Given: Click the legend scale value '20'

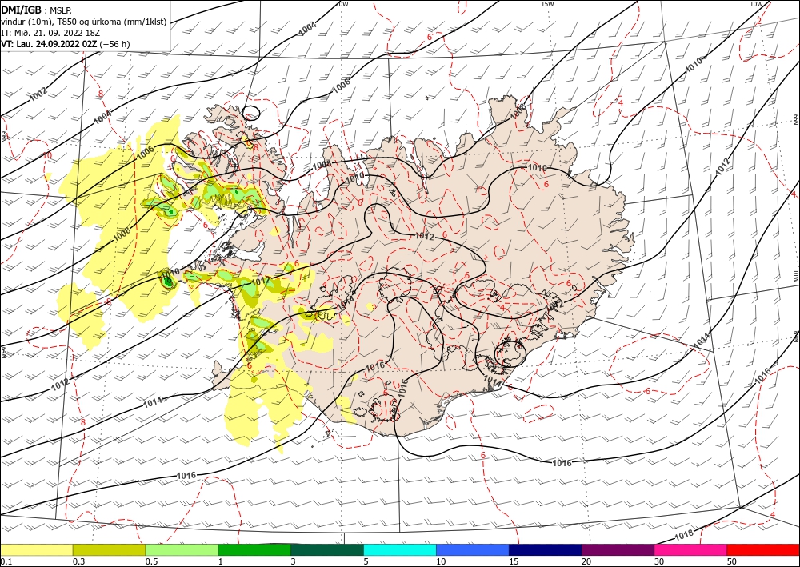Looking at the screenshot, I should click(x=586, y=561).
